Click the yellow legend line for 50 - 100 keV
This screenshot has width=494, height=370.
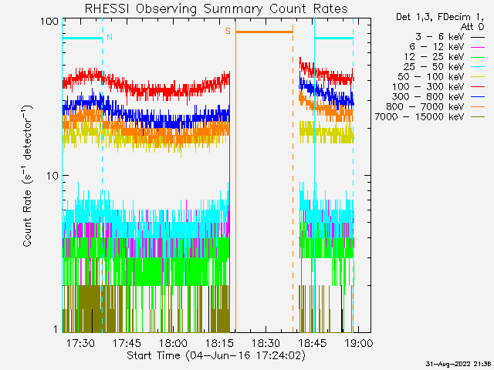tap(478, 77)
